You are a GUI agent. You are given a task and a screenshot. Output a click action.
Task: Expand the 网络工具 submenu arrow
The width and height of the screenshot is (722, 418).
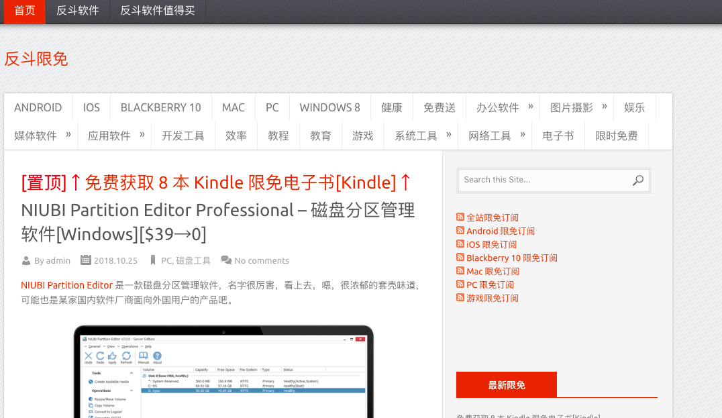click(x=523, y=134)
